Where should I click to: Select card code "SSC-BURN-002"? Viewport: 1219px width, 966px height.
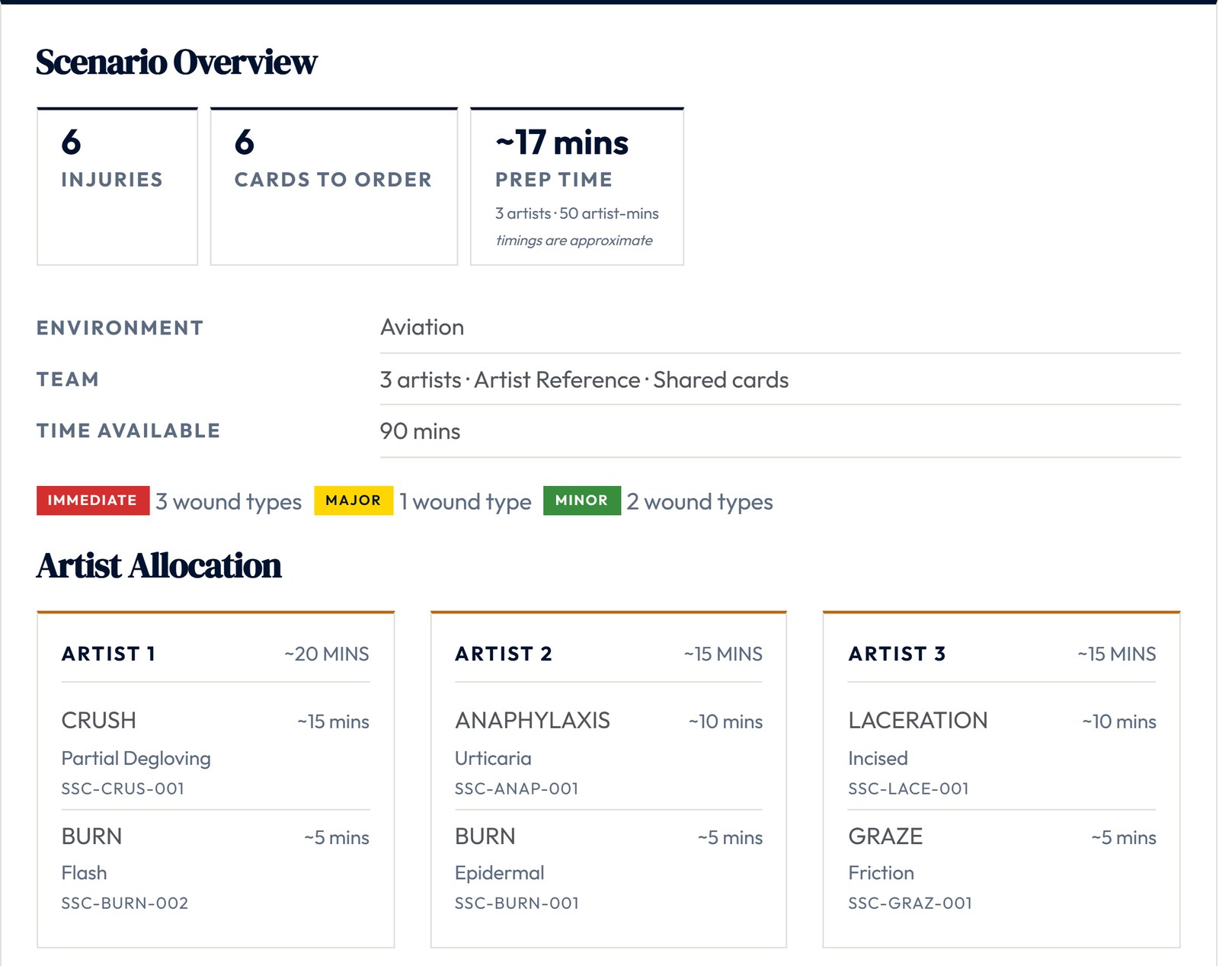[x=125, y=904]
